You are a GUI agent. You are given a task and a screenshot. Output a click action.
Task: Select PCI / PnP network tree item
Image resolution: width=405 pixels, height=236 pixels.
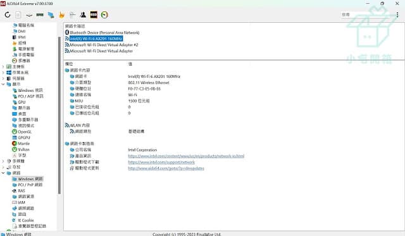(x=27, y=185)
